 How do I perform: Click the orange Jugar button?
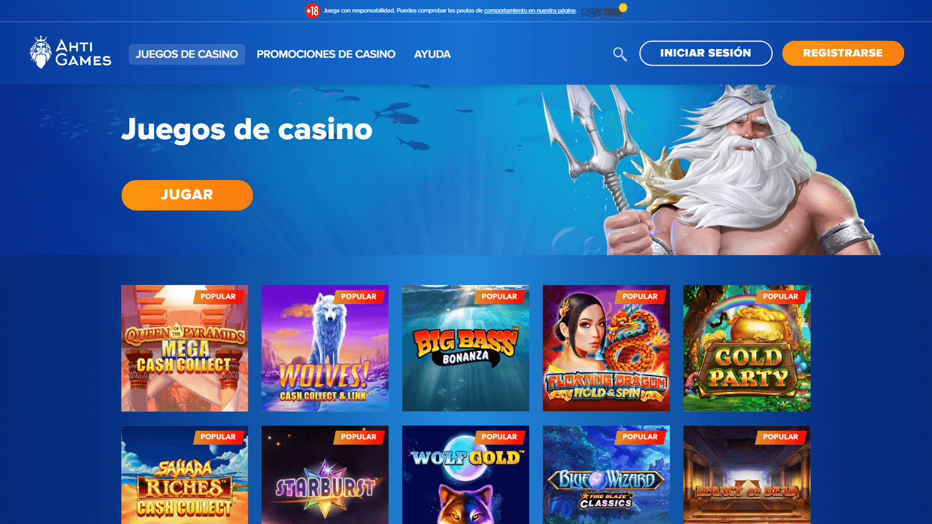pyautogui.click(x=187, y=195)
